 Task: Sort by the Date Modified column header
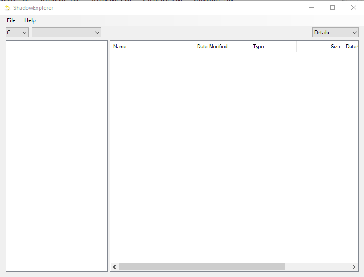[x=222, y=47]
